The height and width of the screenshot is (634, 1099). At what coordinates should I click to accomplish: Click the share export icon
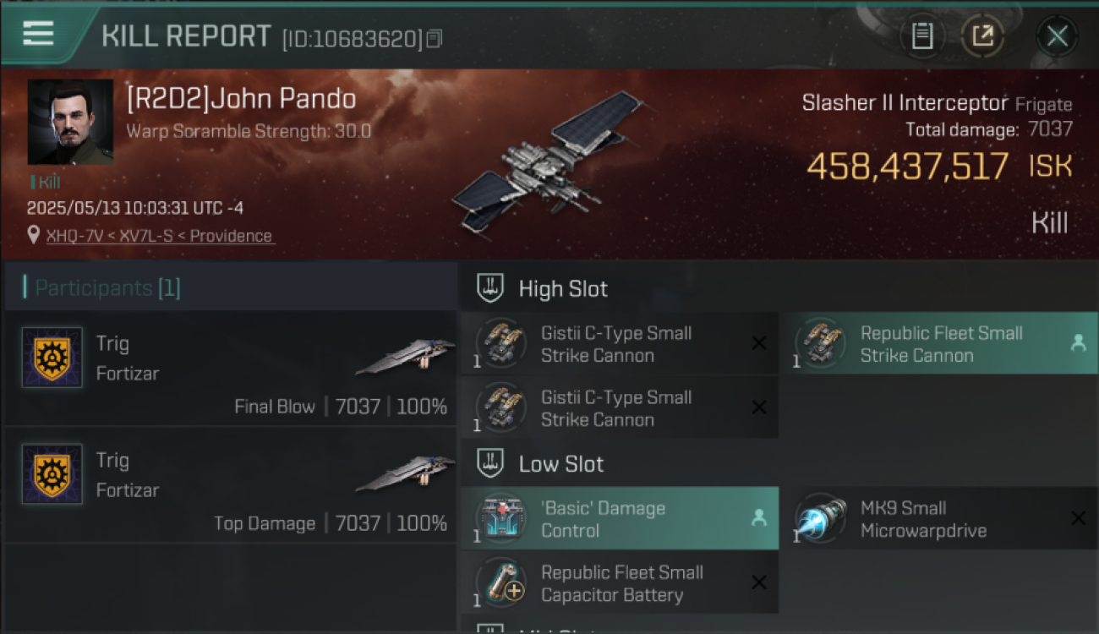pyautogui.click(x=982, y=36)
